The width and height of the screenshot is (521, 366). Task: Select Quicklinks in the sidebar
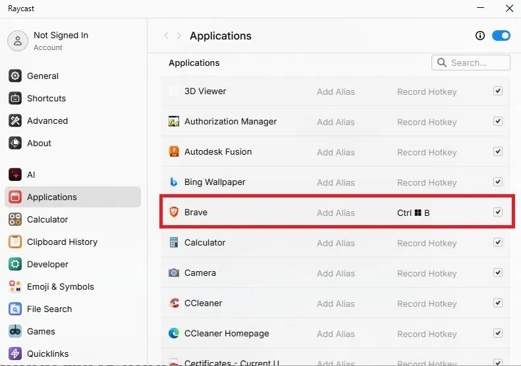click(x=47, y=354)
